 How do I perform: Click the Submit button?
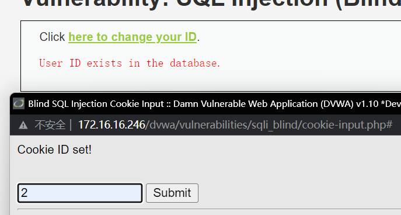click(x=172, y=193)
